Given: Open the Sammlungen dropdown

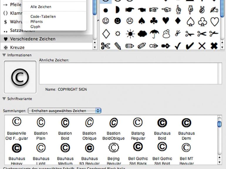Looking at the screenshot, I should [x=65, y=111].
